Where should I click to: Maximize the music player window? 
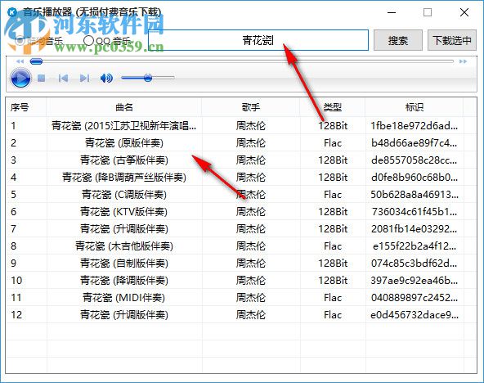tap(428, 12)
